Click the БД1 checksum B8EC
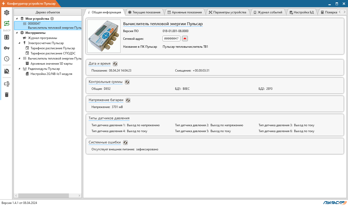This screenshot has height=206, width=348. coord(186,89)
